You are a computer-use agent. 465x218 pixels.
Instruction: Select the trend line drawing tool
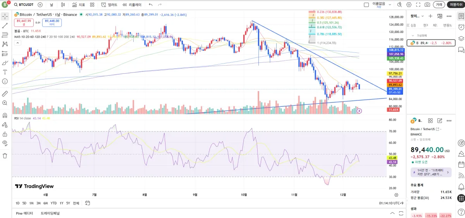pos(5,26)
